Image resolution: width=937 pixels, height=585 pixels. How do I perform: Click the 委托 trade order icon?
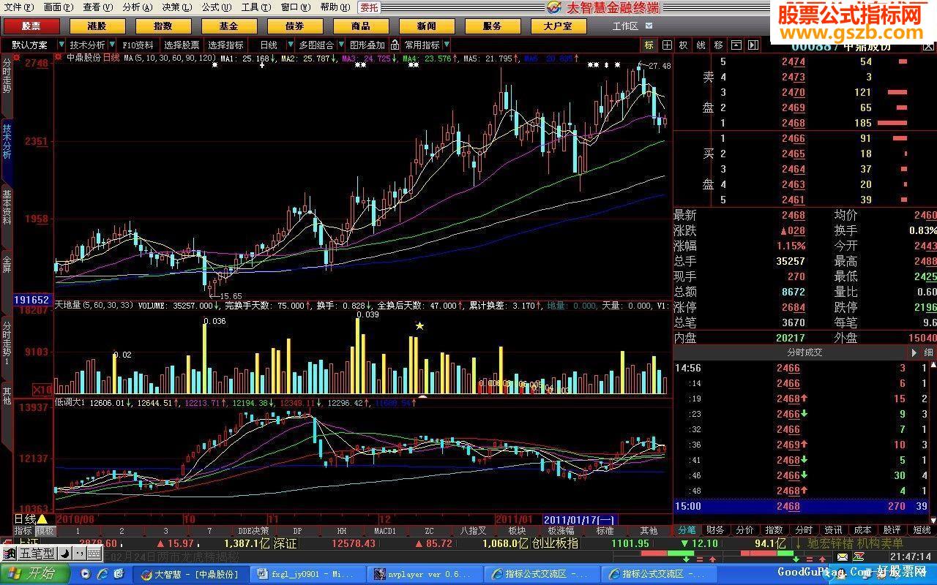coord(369,7)
